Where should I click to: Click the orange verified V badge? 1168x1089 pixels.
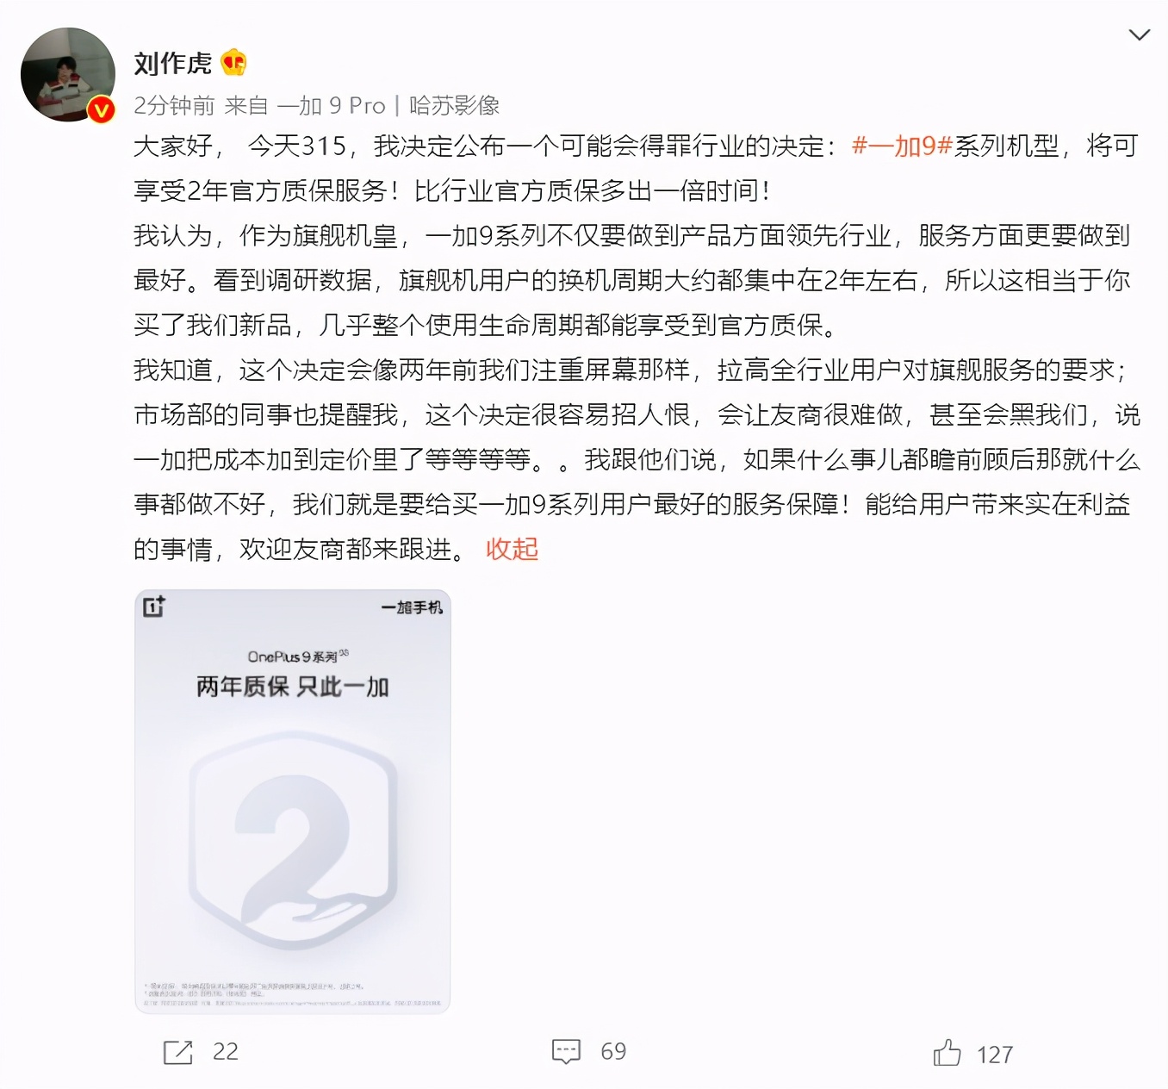(x=102, y=109)
